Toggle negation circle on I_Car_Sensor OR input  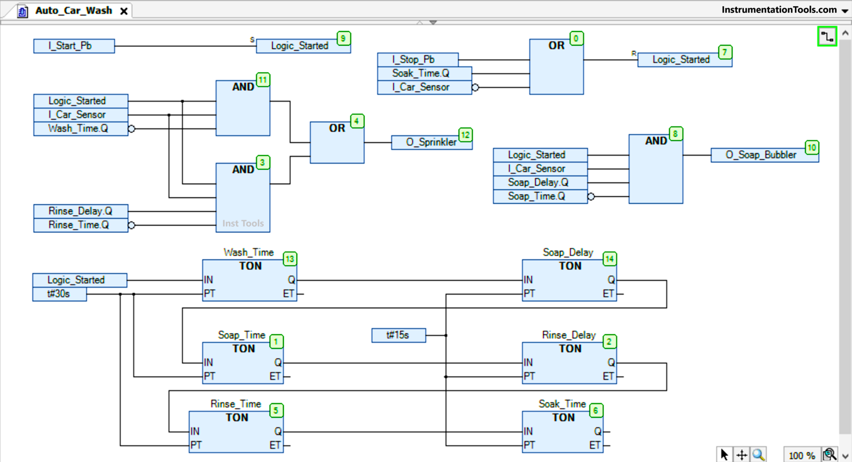click(475, 87)
